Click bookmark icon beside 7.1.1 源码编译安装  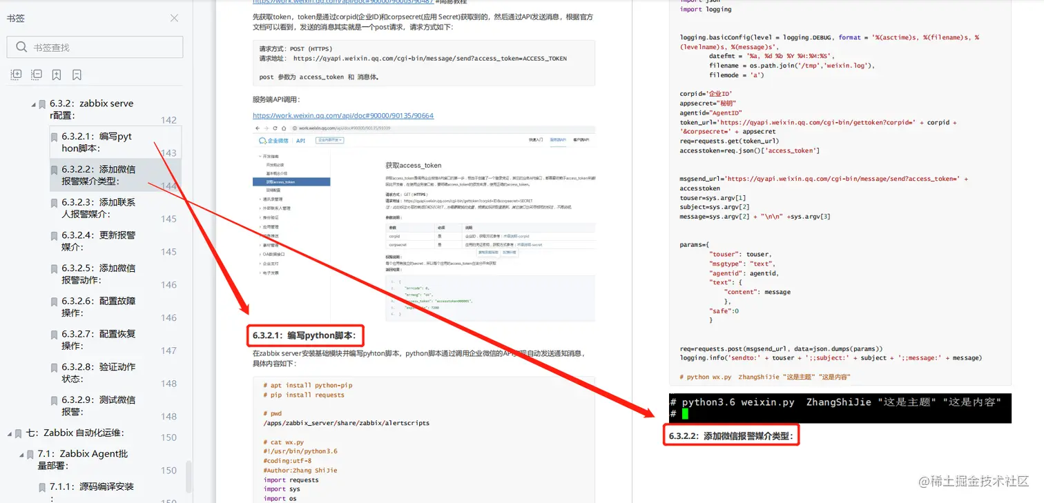coord(42,488)
